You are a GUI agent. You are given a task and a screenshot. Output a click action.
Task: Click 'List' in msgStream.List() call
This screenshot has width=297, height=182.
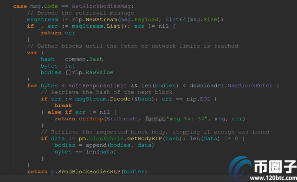113,26
